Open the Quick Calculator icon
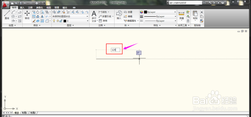 [x=188, y=21]
